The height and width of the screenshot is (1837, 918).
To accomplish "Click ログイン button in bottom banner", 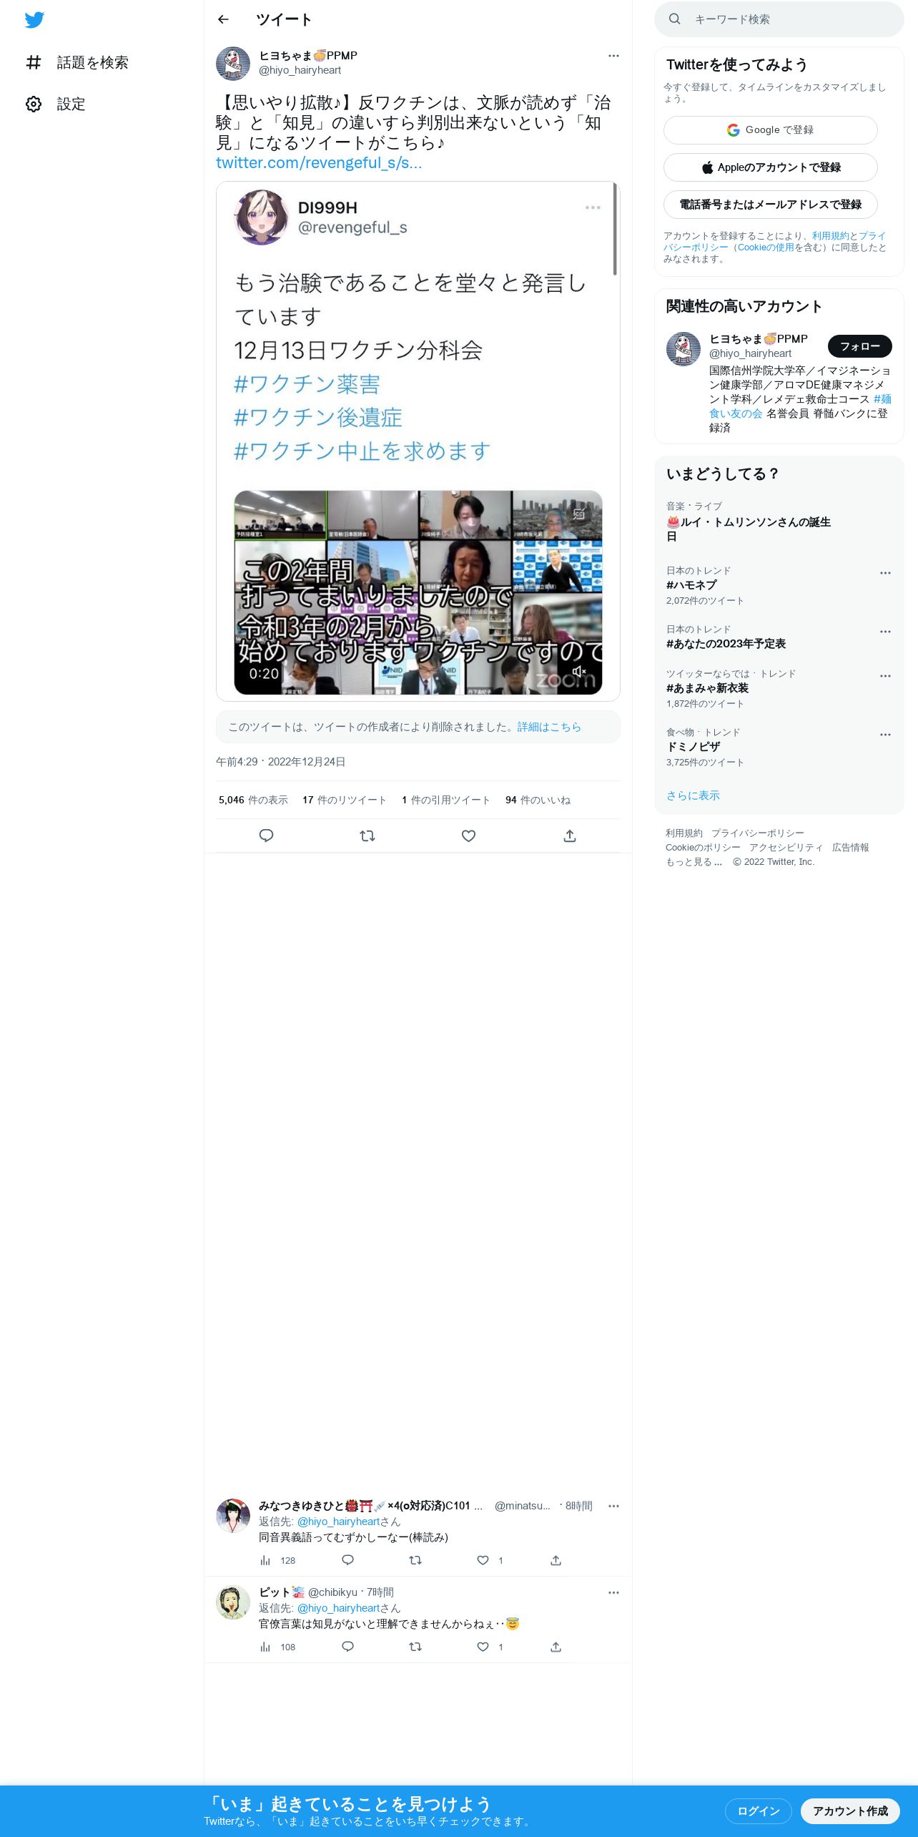I will click(x=758, y=1811).
